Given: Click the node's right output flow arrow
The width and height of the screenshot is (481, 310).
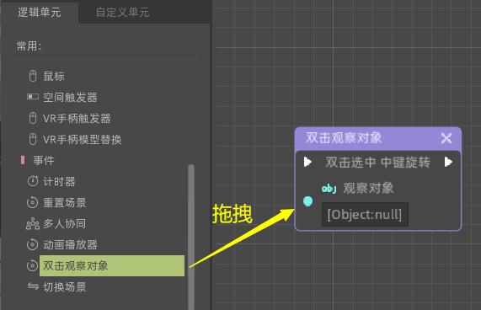Looking at the screenshot, I should tap(448, 162).
